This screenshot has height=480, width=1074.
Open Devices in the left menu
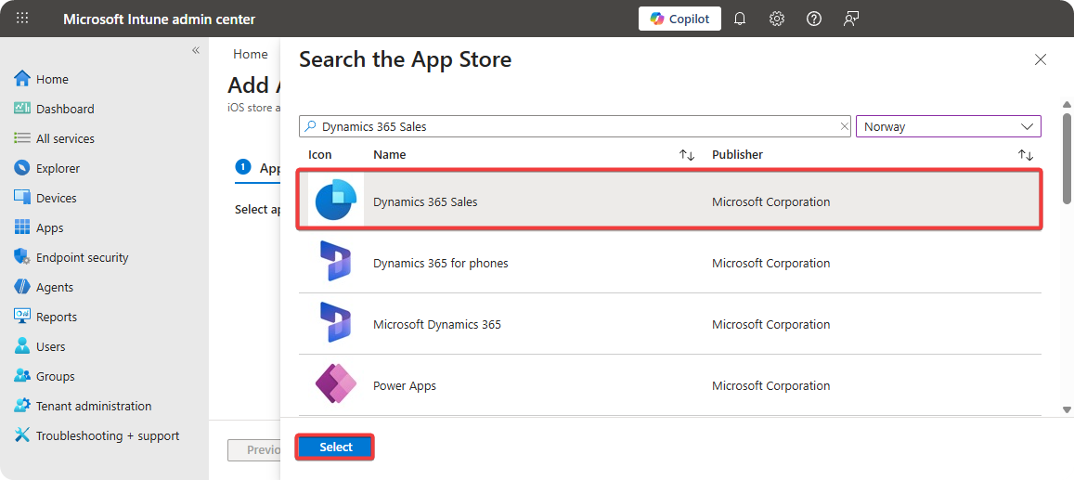tap(56, 198)
